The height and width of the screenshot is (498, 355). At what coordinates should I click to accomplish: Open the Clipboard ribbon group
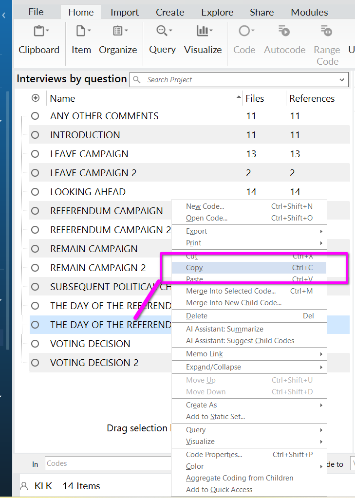point(39,39)
